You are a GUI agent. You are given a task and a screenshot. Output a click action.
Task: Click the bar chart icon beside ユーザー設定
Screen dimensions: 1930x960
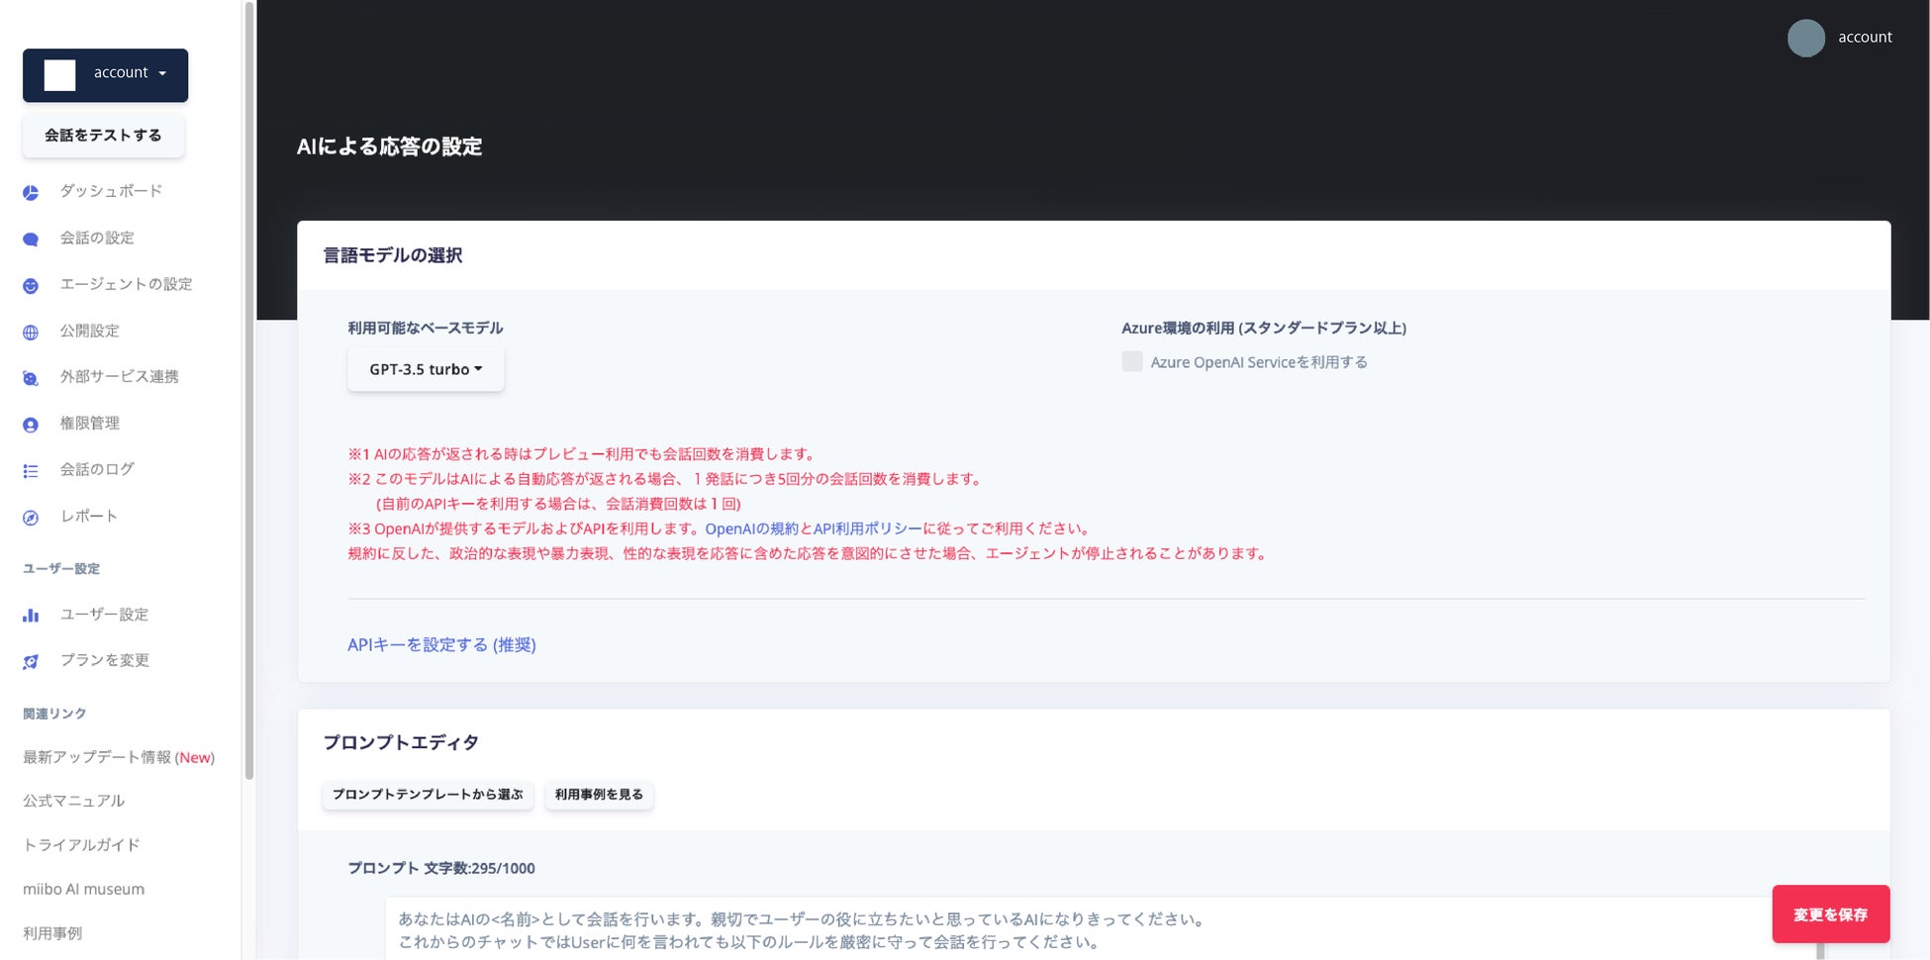coord(31,616)
